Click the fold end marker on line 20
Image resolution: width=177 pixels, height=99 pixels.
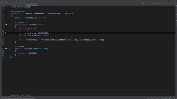(10, 55)
